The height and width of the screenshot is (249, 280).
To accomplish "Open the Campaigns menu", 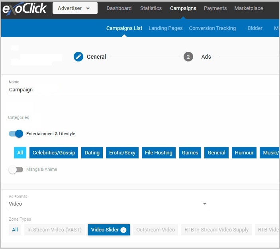I will [x=183, y=8].
